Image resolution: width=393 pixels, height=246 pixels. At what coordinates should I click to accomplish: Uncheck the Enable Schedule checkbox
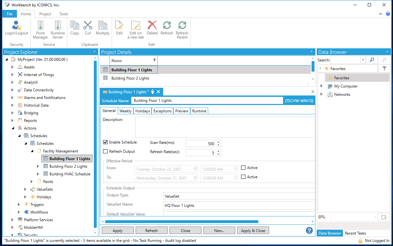pos(105,142)
